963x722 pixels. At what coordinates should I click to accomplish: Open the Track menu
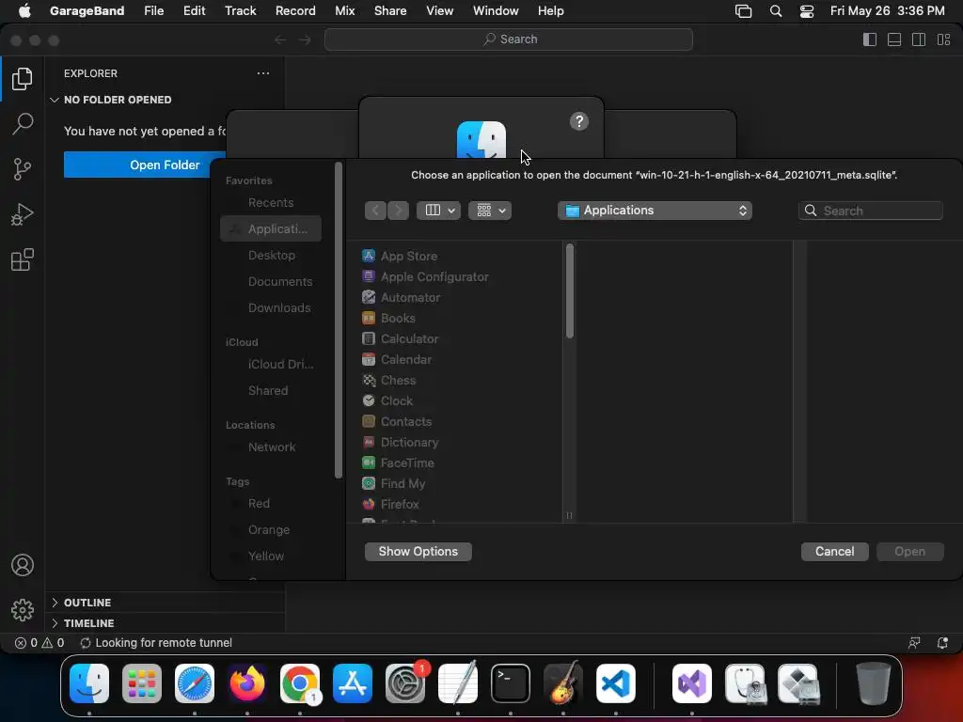(240, 11)
